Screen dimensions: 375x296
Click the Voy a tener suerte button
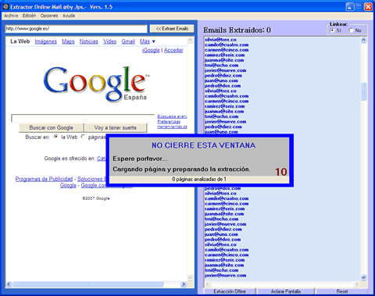tap(116, 128)
